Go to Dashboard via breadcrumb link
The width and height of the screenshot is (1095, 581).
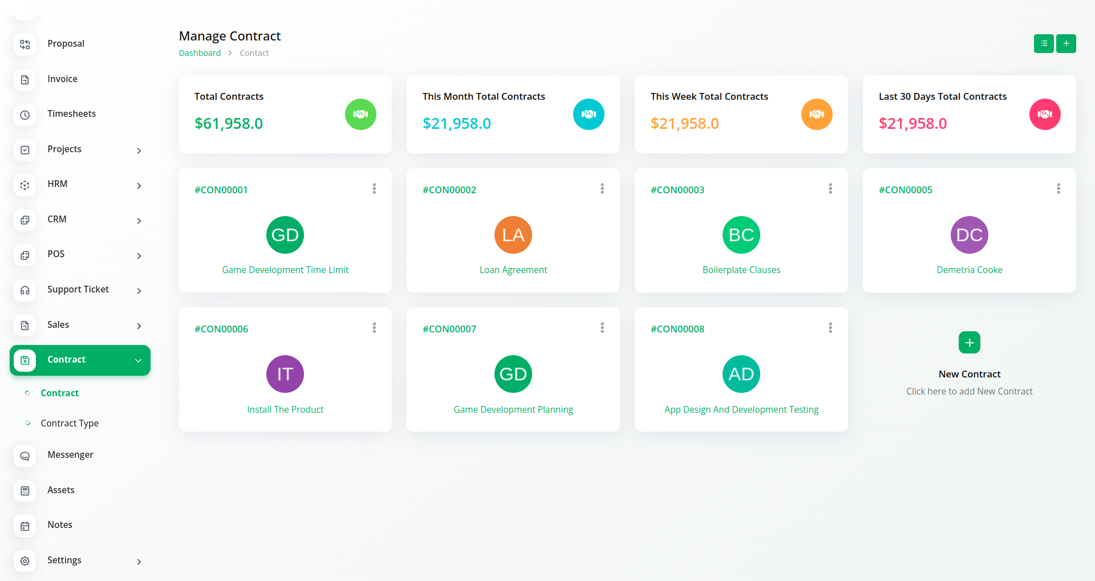(x=200, y=53)
